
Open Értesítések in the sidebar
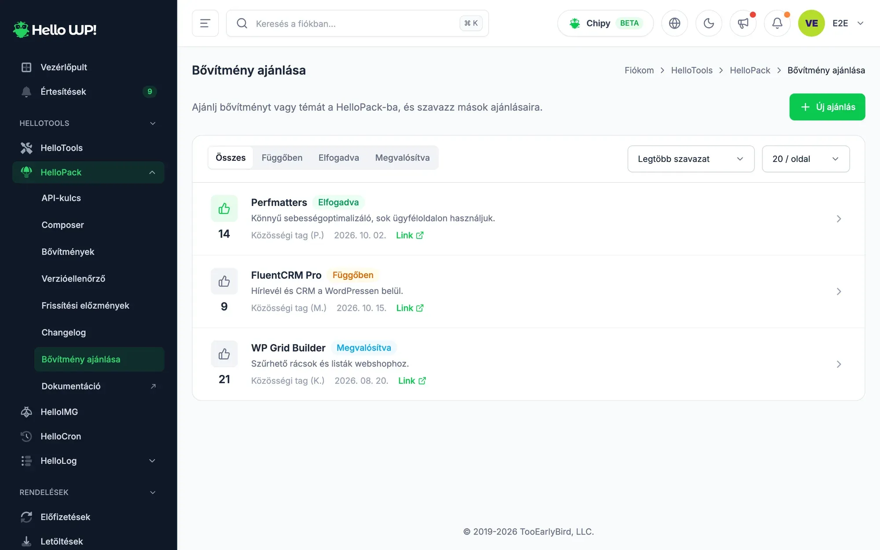(88, 92)
